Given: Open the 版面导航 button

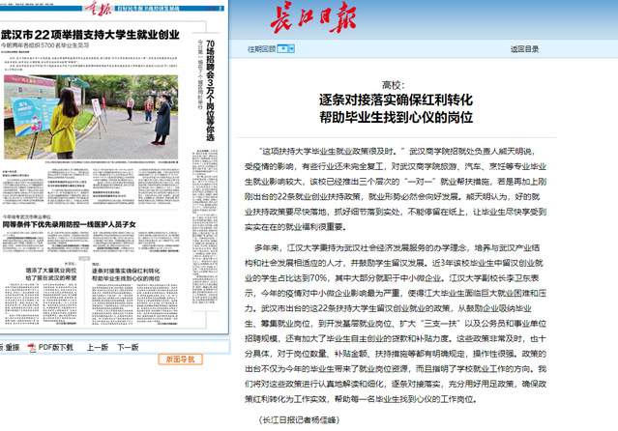Looking at the screenshot, I should click(x=181, y=359).
